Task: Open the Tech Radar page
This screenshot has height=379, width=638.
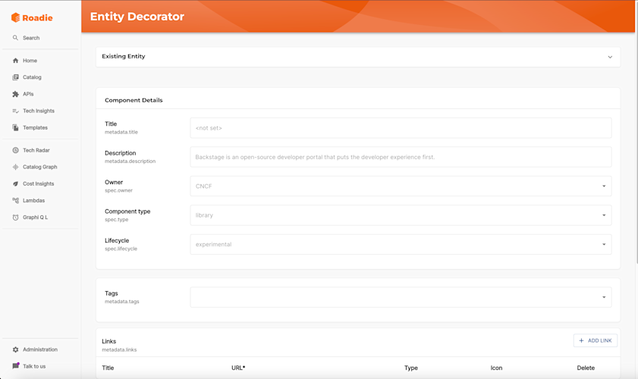Action: pos(36,150)
